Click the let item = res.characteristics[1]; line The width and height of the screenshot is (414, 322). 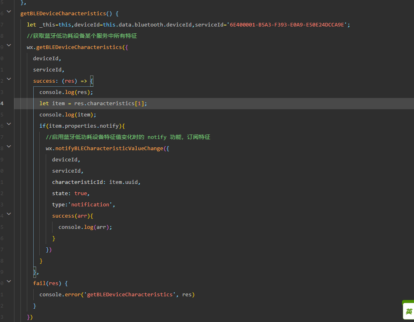pyautogui.click(x=93, y=104)
